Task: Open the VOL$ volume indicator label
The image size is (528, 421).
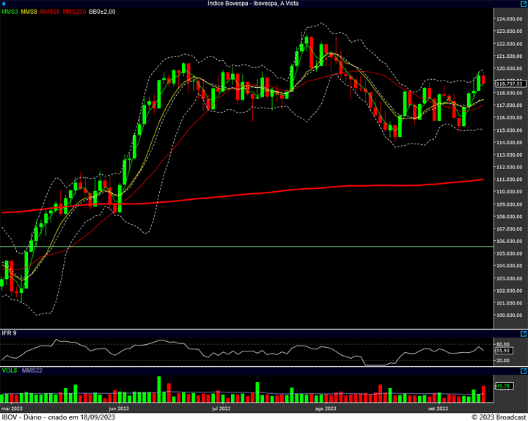Action: click(9, 370)
